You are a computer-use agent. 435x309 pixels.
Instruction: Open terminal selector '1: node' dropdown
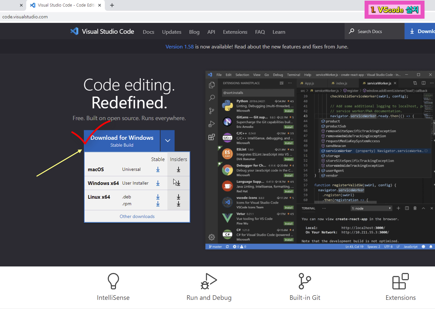[371, 208]
